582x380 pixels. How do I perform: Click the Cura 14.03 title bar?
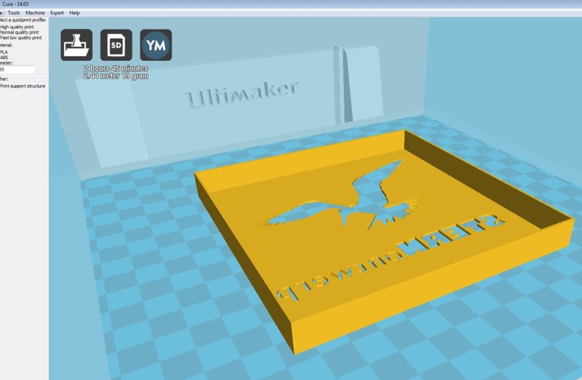coord(291,4)
